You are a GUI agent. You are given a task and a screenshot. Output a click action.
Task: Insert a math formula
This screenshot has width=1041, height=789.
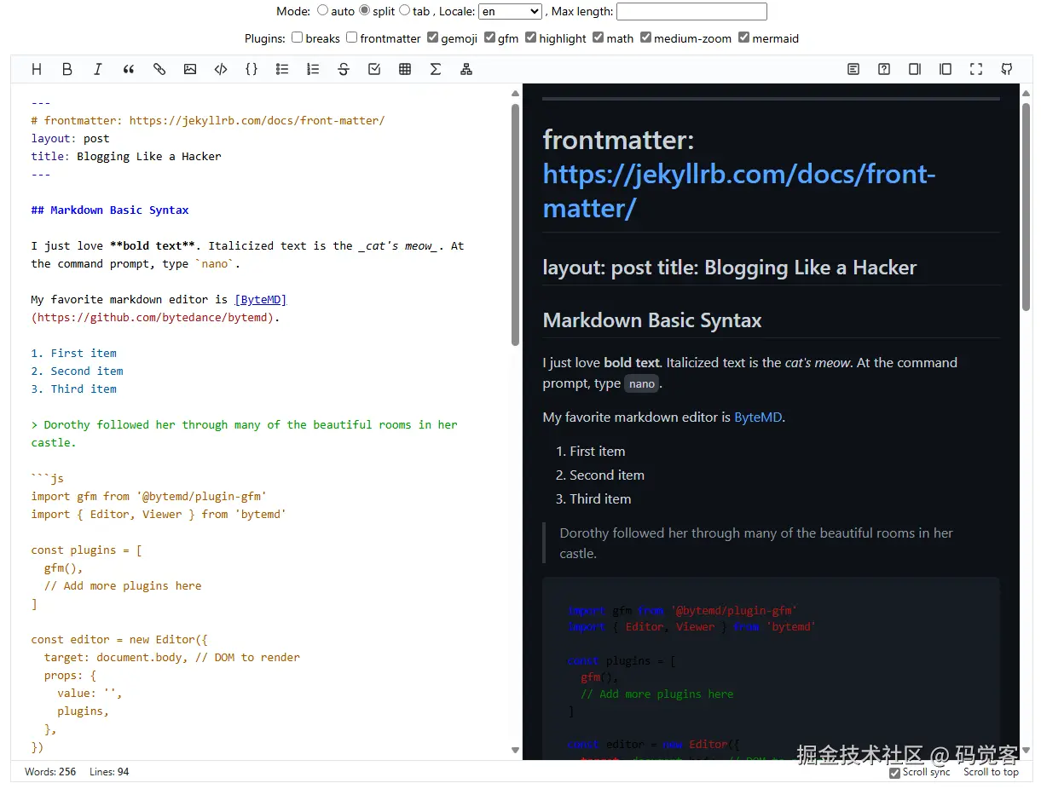coord(436,69)
